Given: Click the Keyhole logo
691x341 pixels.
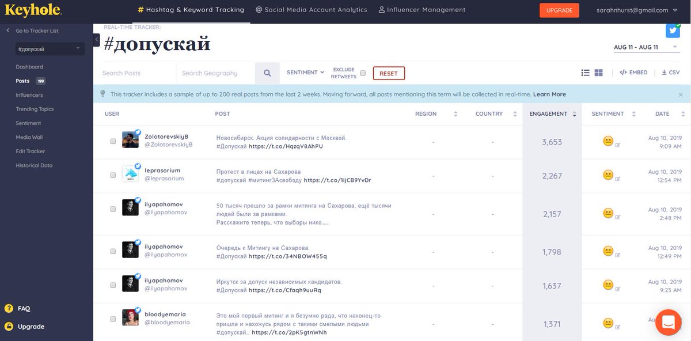Looking at the screenshot, I should click(33, 10).
